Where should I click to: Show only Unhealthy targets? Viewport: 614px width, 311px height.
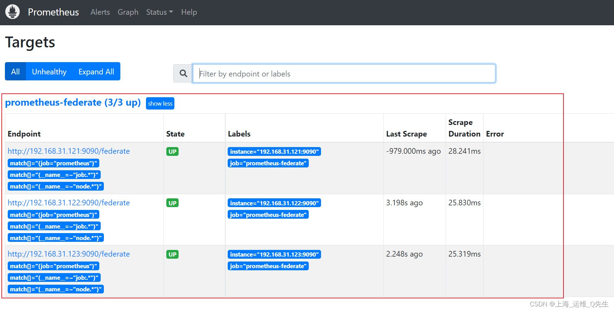[x=49, y=71]
